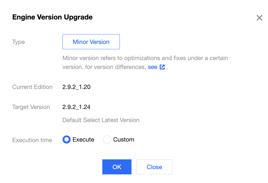Click the Engine Version Upgrade dialog title
This screenshot has width=268, height=183.
[53, 17]
